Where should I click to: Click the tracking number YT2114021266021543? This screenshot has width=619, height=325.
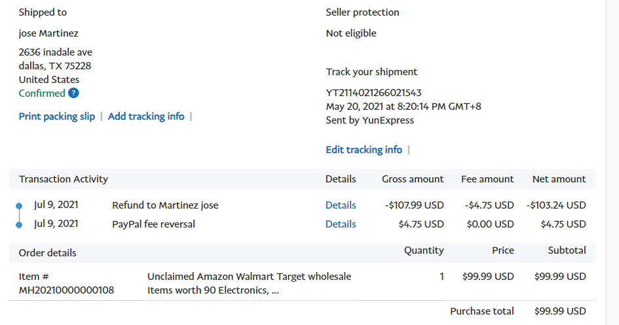373,93
